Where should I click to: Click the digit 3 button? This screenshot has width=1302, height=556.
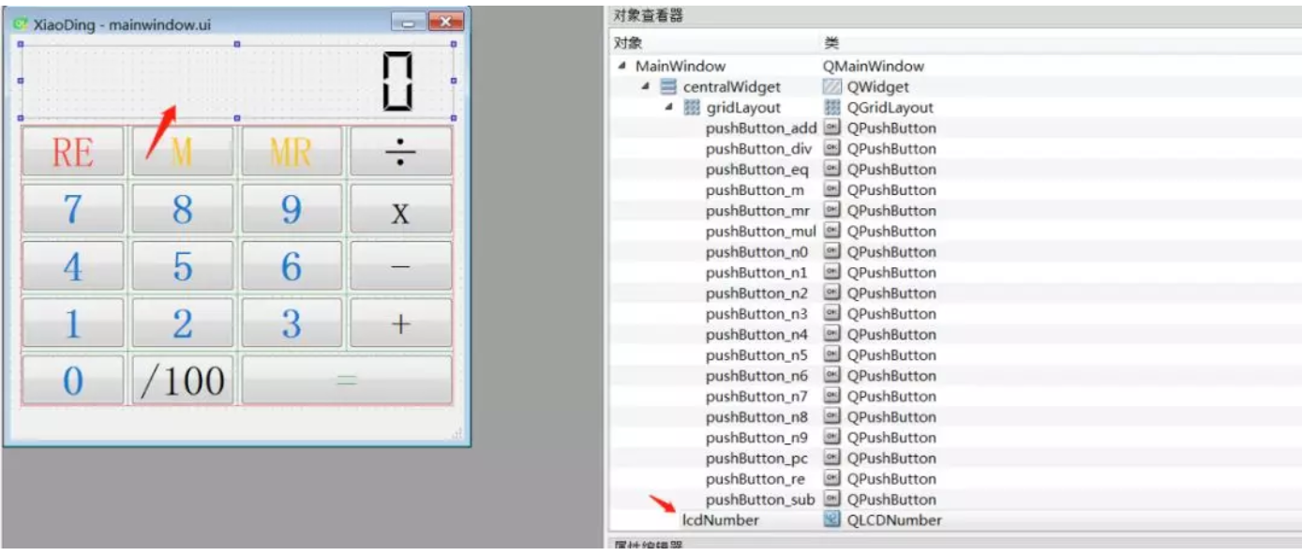[292, 323]
